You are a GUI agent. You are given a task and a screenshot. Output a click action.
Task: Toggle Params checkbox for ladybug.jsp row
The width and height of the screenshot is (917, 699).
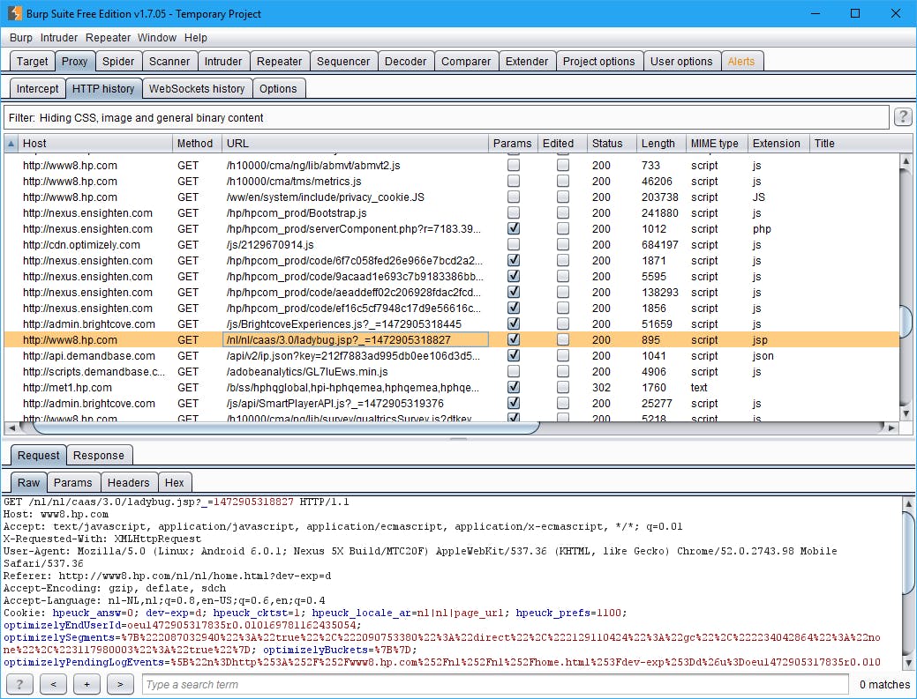513,340
